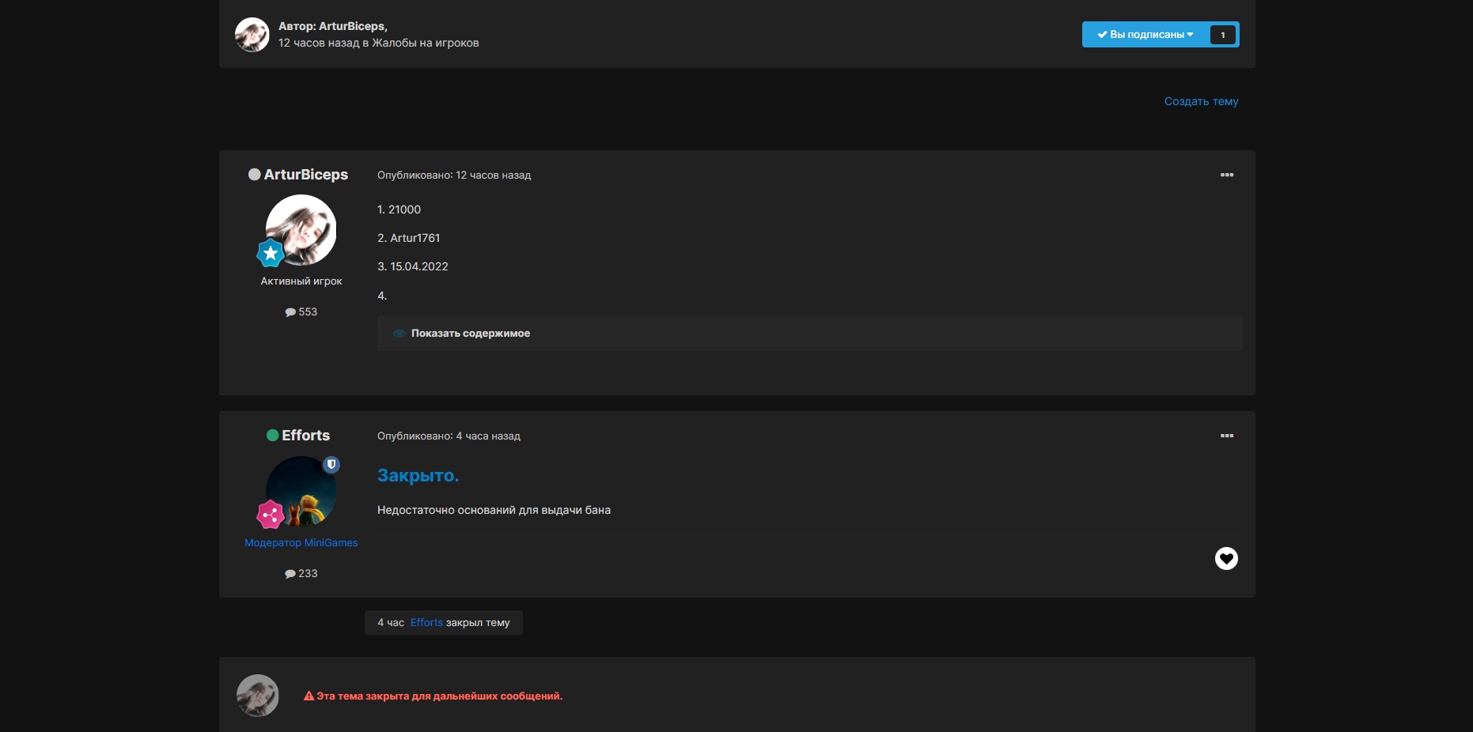The image size is (1473, 732).
Task: Open ArturBiceps' profile from post author name
Action: click(305, 175)
